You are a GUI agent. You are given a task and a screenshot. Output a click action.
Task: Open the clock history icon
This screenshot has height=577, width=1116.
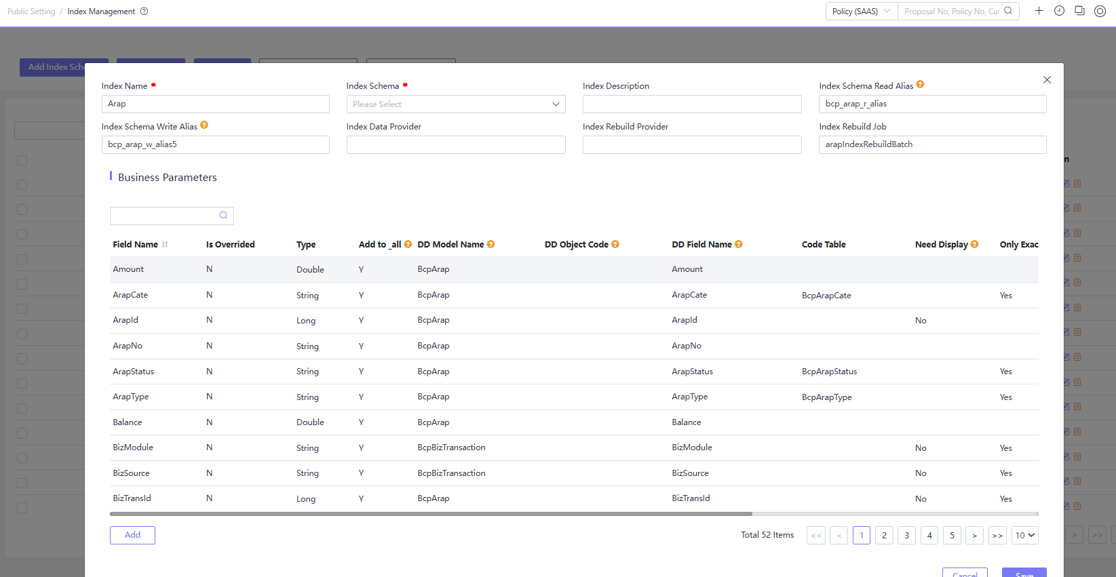[1059, 11]
